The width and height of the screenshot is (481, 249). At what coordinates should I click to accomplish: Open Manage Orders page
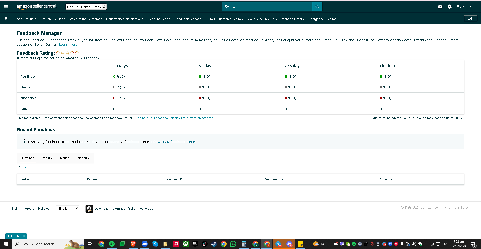[293, 19]
